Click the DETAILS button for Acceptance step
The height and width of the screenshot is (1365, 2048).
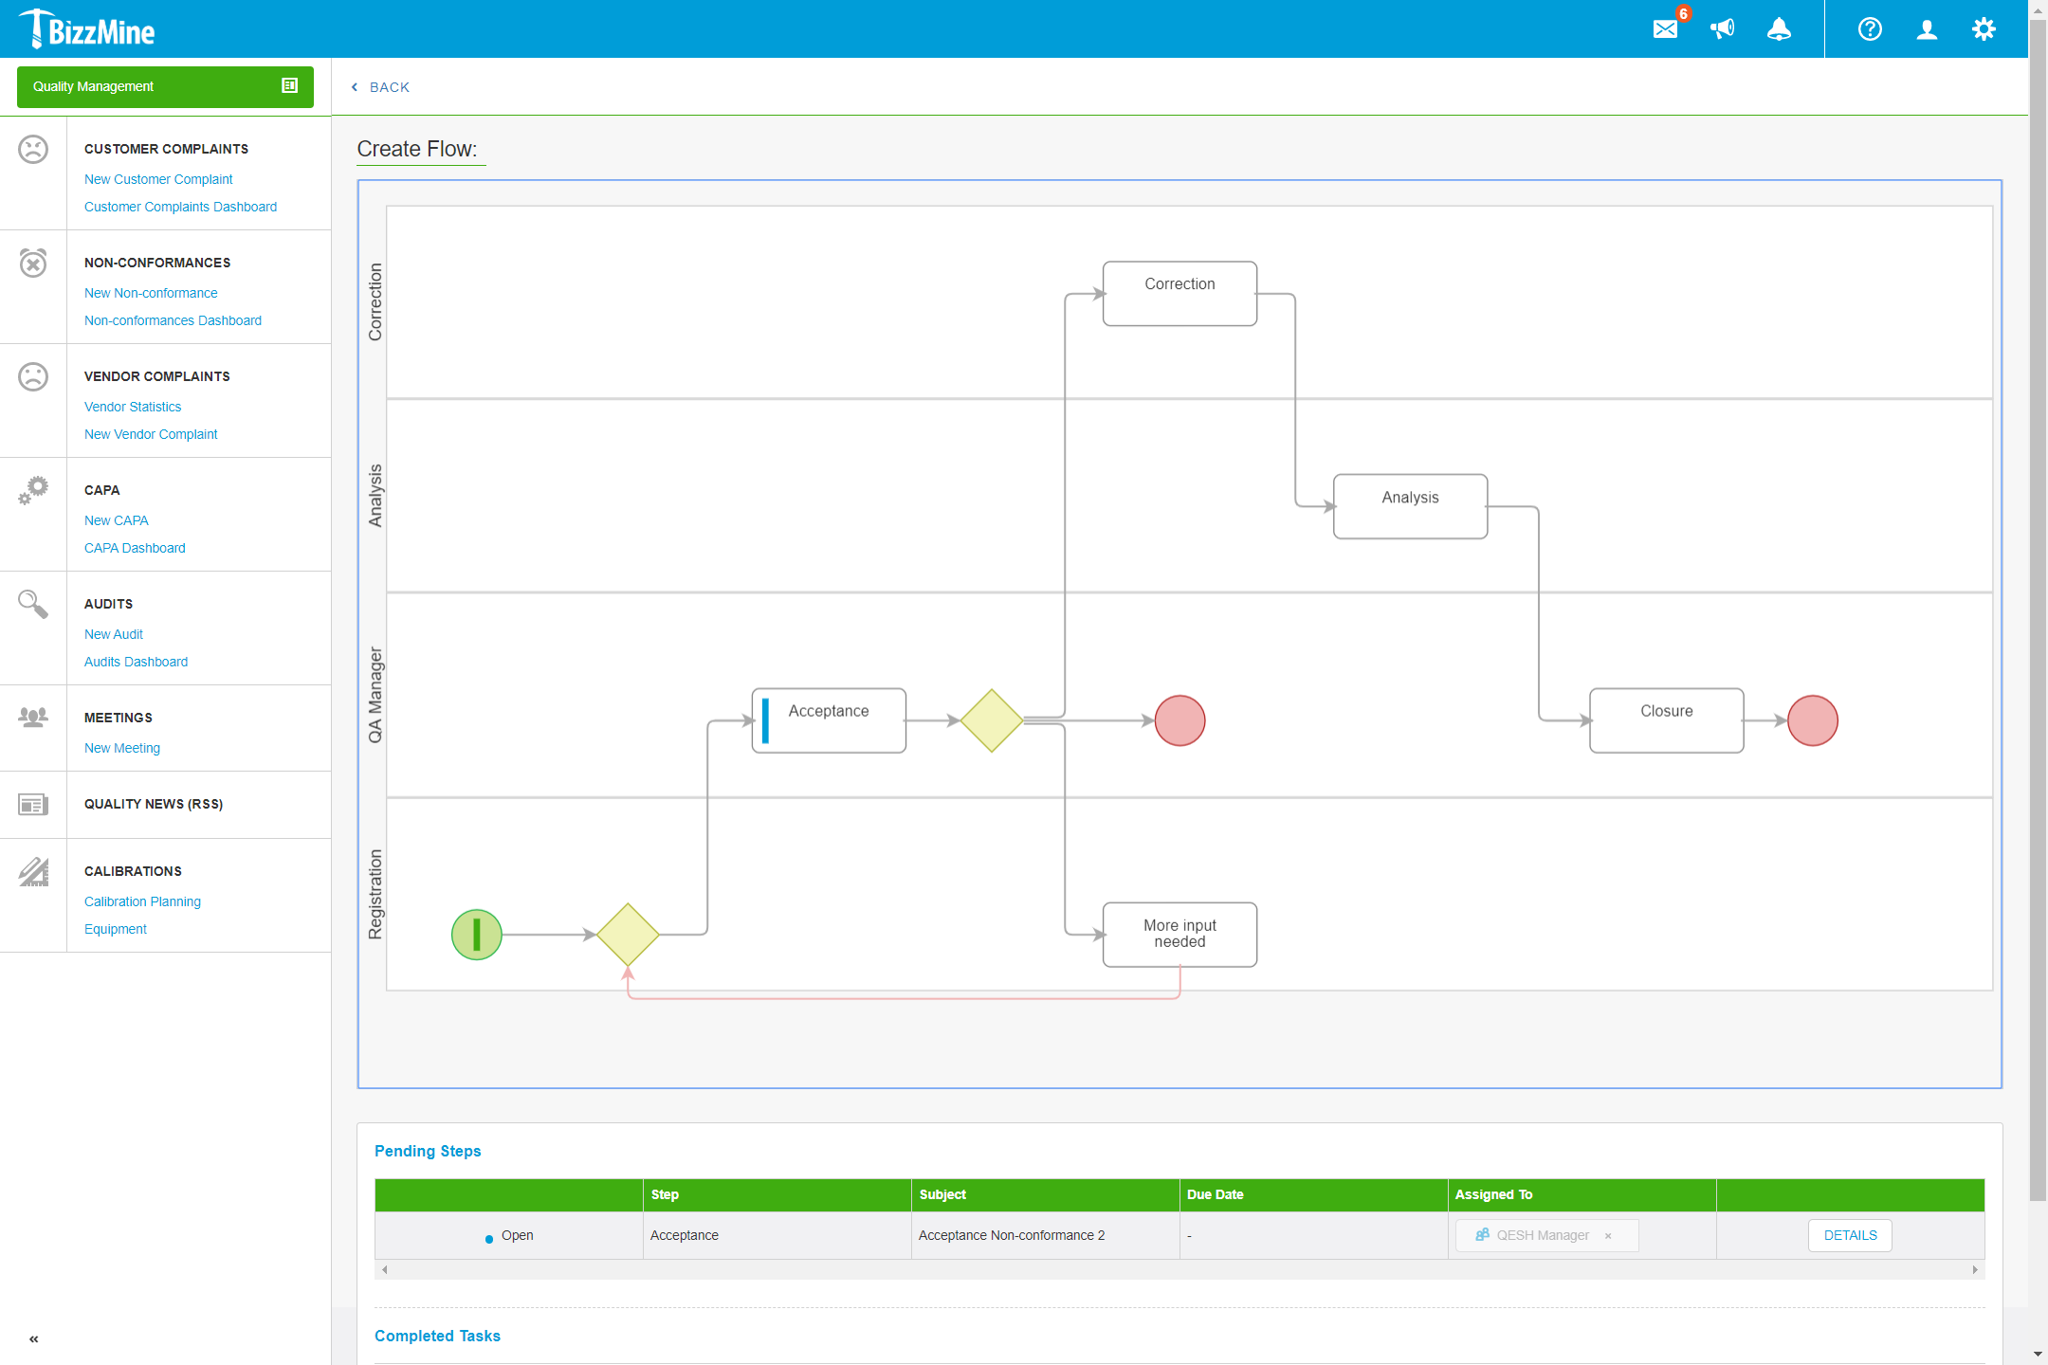click(1850, 1235)
